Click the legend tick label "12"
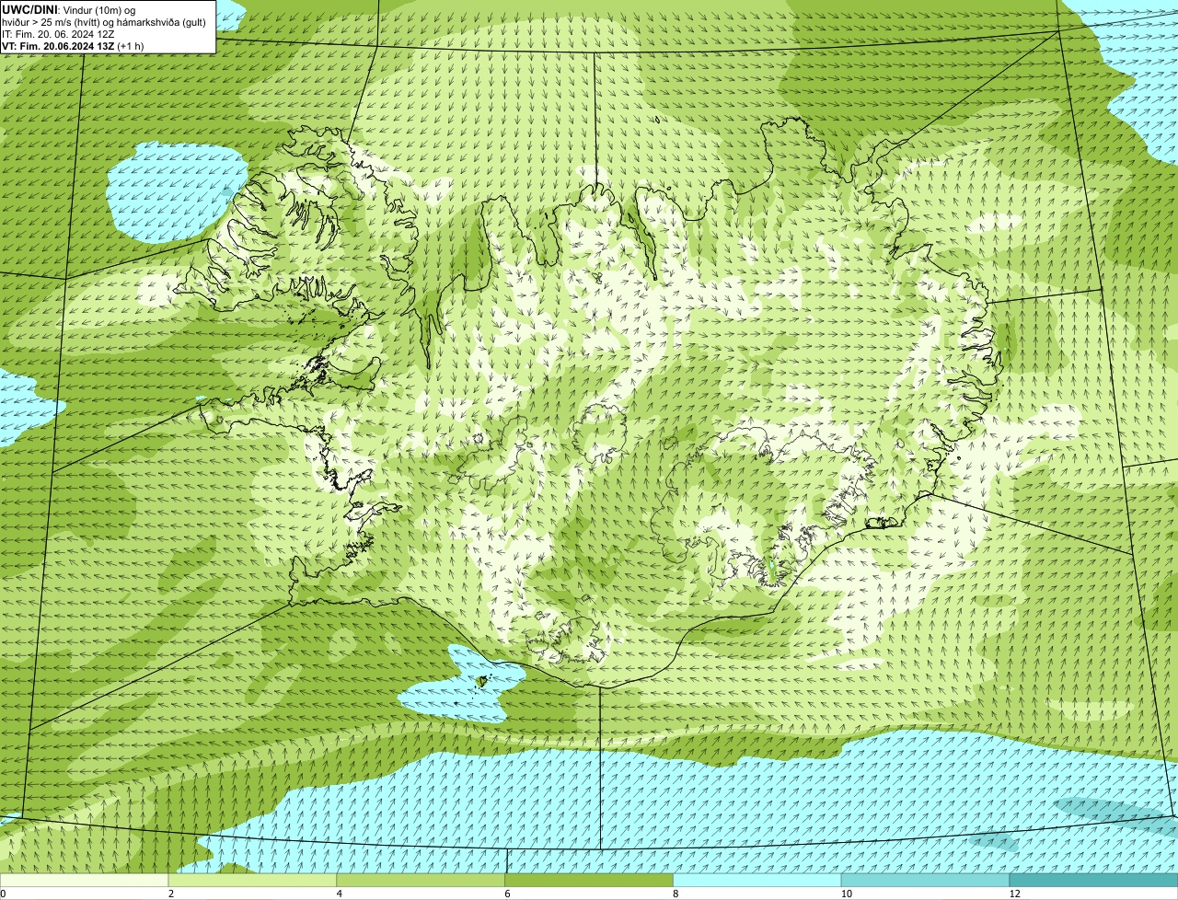 coord(1014,894)
